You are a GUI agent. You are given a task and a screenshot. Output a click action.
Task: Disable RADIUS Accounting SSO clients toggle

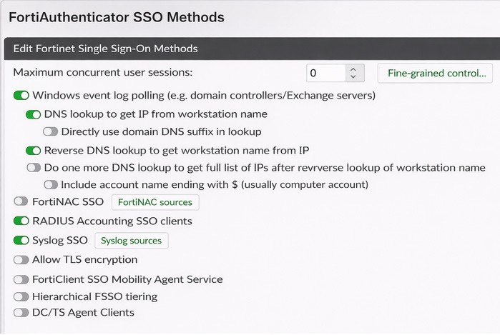21,221
